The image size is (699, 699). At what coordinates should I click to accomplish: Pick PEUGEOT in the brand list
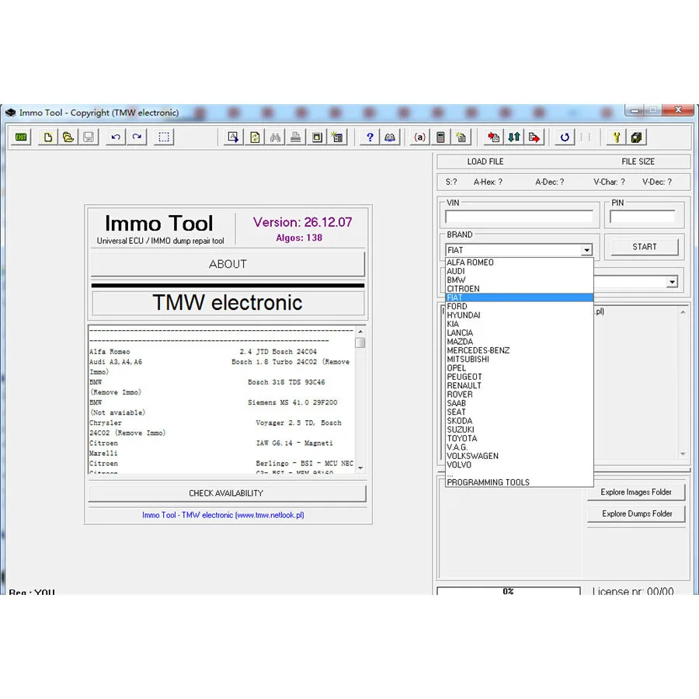(520, 377)
